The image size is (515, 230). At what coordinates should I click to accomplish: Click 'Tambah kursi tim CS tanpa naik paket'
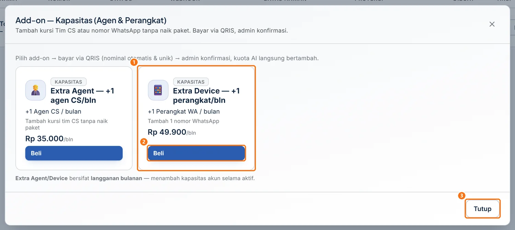(x=67, y=124)
